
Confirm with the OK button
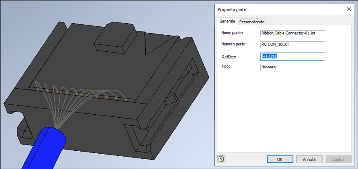[x=280, y=160]
